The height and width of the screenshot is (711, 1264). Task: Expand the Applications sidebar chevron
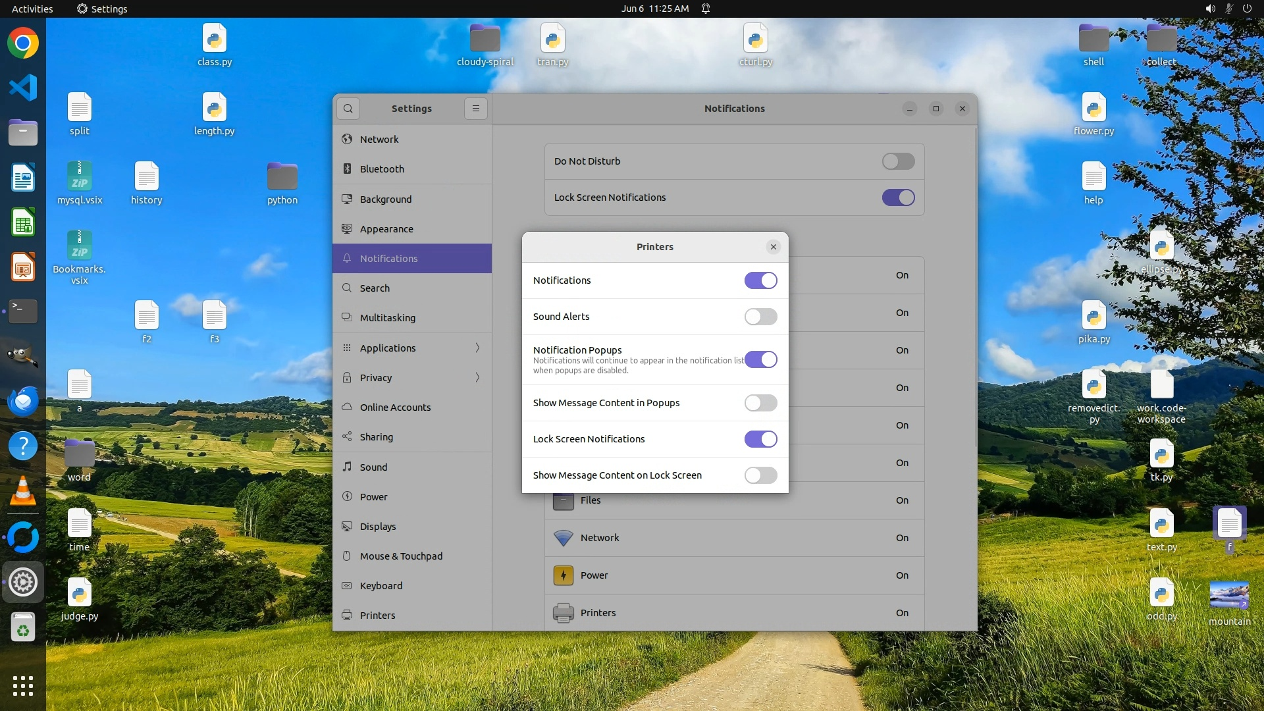point(478,348)
